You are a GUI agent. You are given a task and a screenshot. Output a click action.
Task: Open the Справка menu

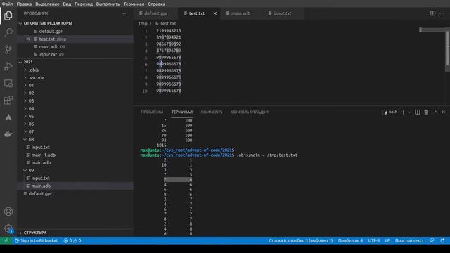(x=156, y=4)
